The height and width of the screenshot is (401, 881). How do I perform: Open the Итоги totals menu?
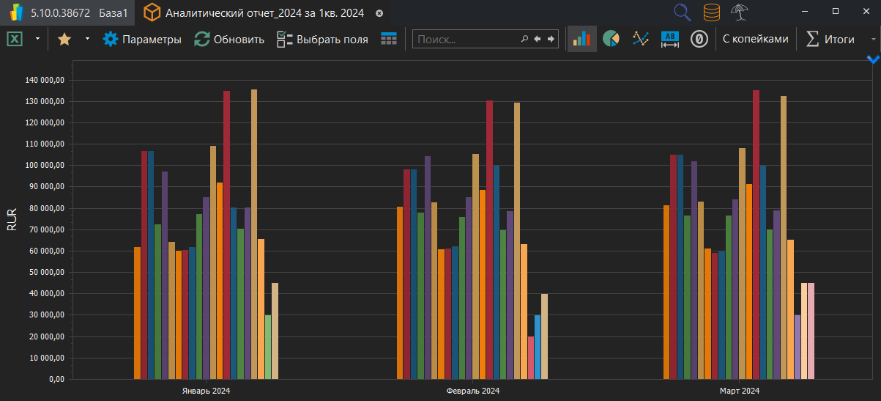point(830,39)
